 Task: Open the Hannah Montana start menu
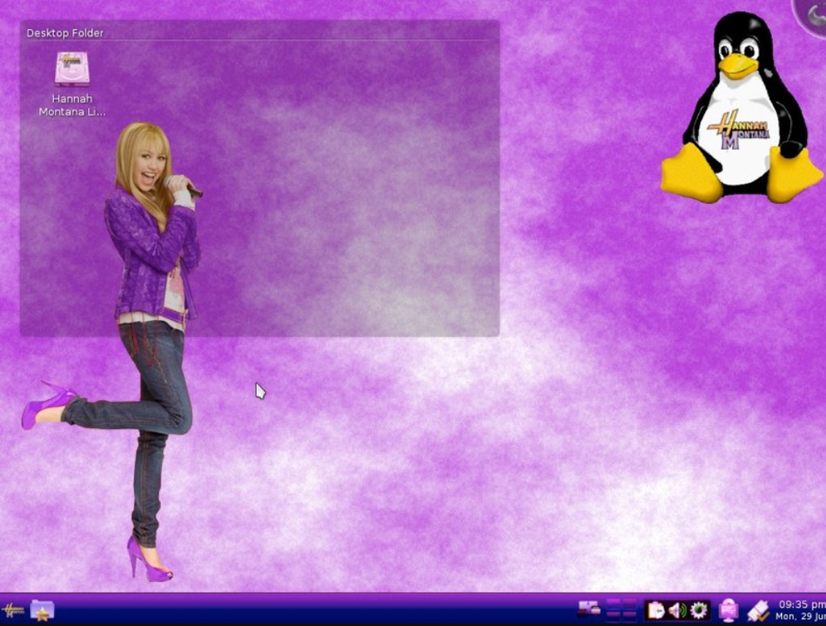point(14,609)
